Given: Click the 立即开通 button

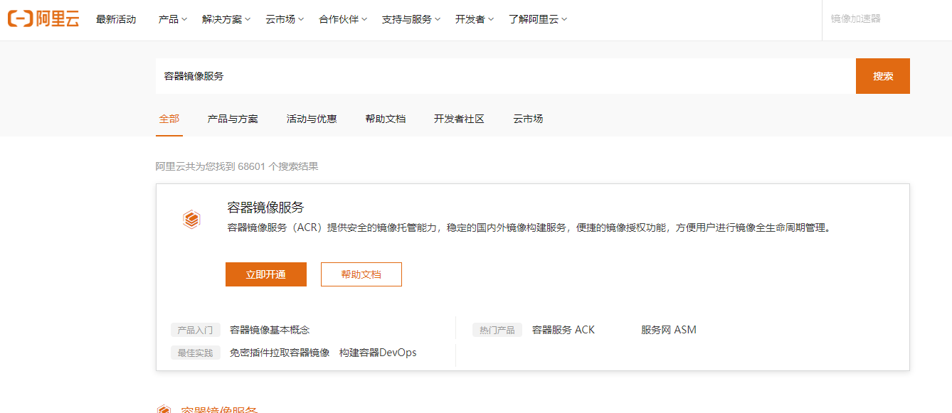Looking at the screenshot, I should click(x=266, y=274).
